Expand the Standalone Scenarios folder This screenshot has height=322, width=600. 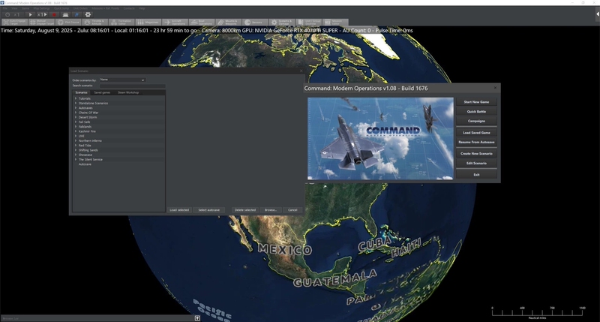tap(76, 103)
